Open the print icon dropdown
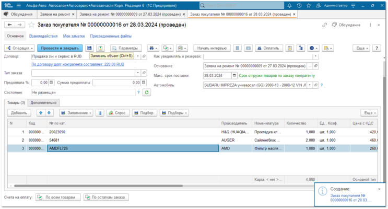Viewport: 388px width, 209px height. click(x=154, y=48)
